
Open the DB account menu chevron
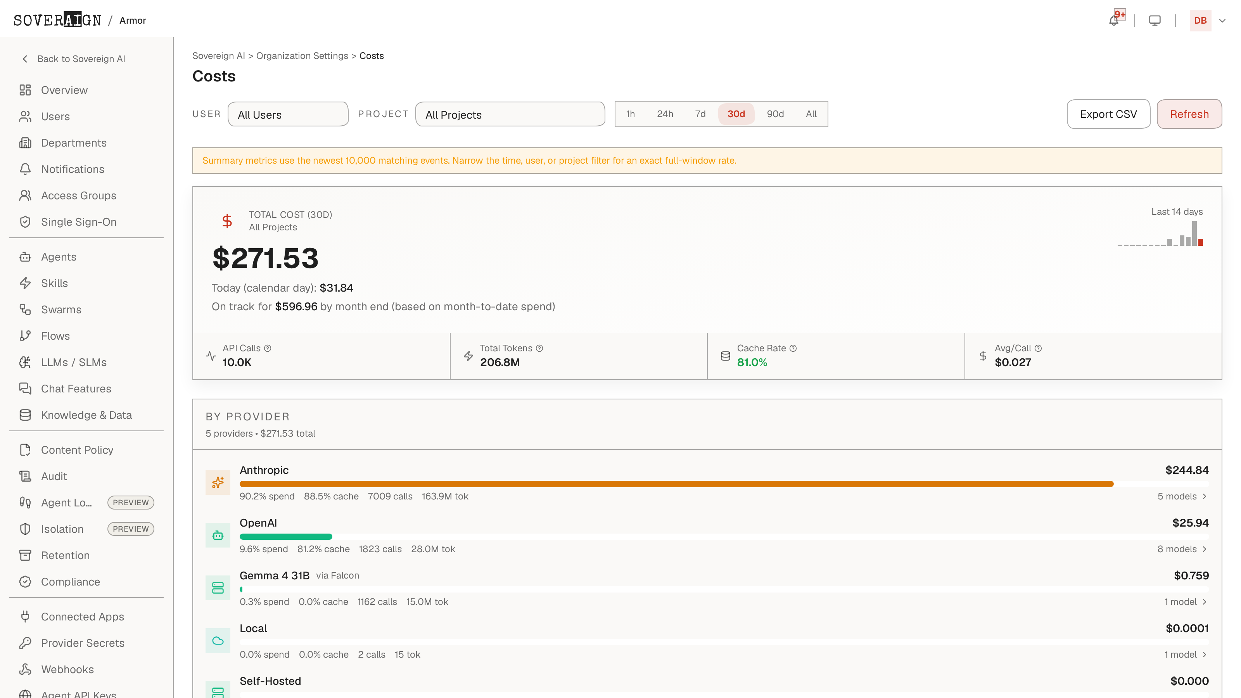click(1222, 20)
